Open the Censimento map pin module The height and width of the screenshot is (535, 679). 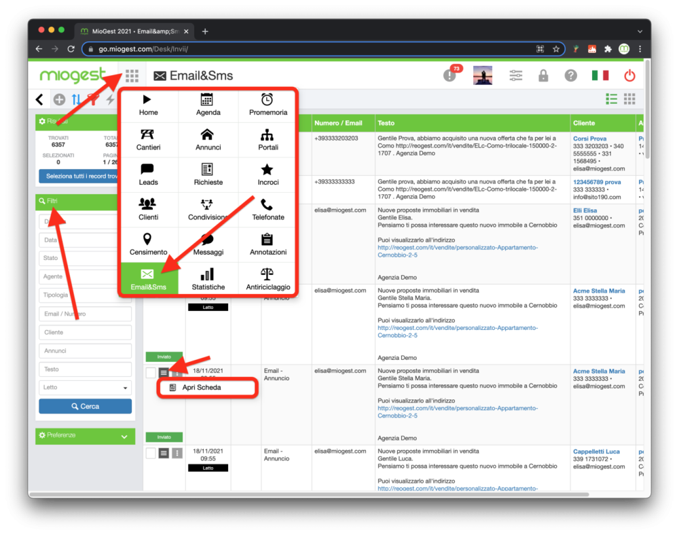tap(148, 245)
